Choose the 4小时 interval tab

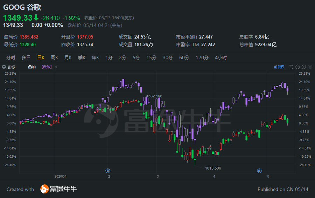(x=221, y=57)
